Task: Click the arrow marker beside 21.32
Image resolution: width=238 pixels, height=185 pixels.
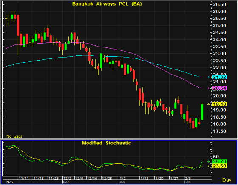Action: [209, 77]
